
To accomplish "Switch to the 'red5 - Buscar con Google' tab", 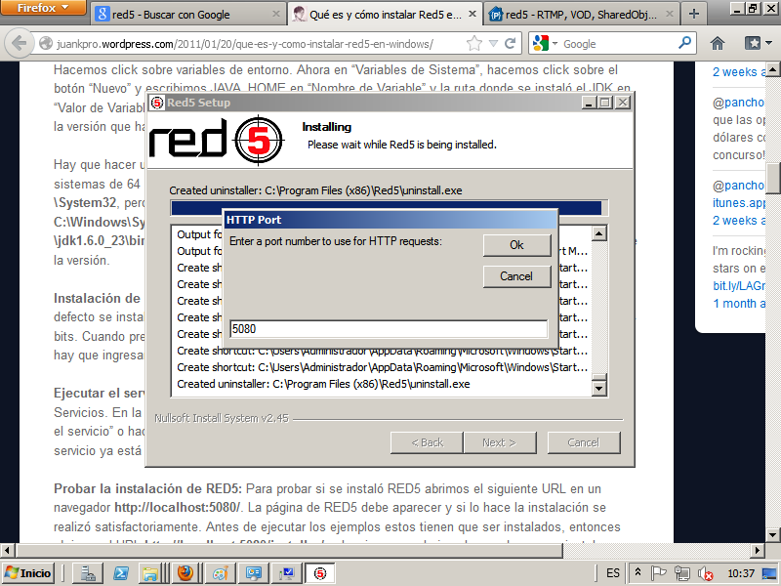I will (x=188, y=15).
